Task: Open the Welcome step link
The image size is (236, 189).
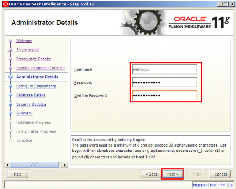Action: [24, 41]
